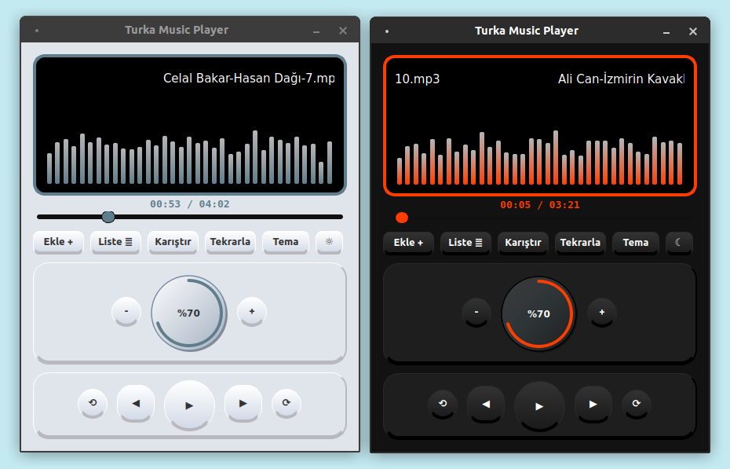Toggle the moon theme icon in dark player
Screen dimensions: 730x469
pos(679,243)
